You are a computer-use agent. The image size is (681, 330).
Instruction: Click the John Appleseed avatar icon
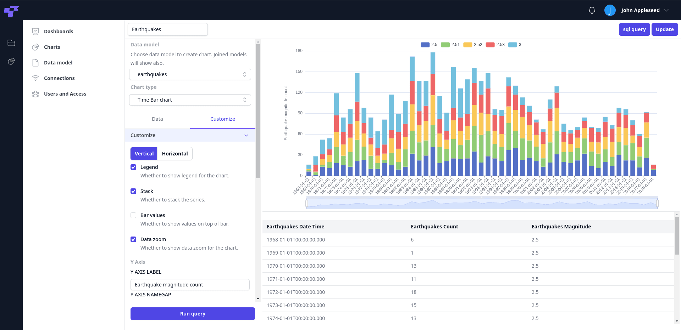[610, 10]
